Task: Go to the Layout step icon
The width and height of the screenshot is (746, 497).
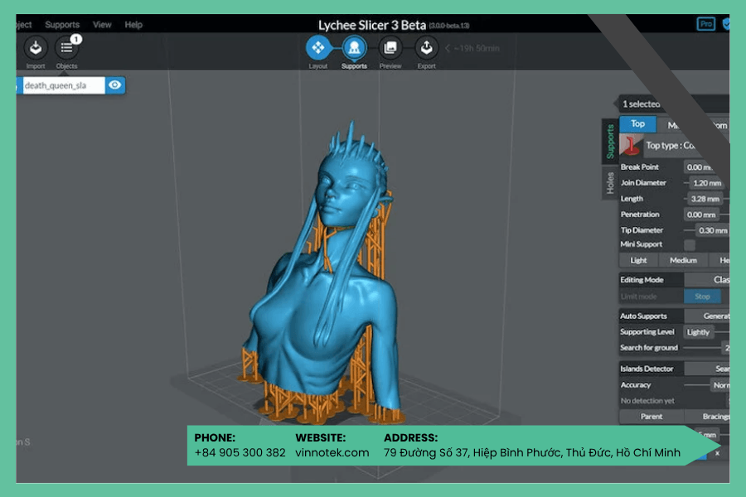Action: 317,47
